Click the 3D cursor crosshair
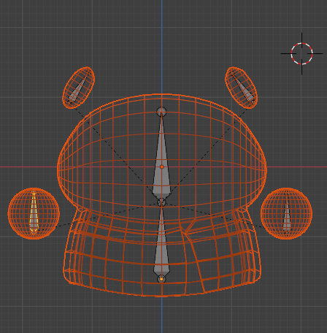This screenshot has width=327, height=333. pos(301,53)
